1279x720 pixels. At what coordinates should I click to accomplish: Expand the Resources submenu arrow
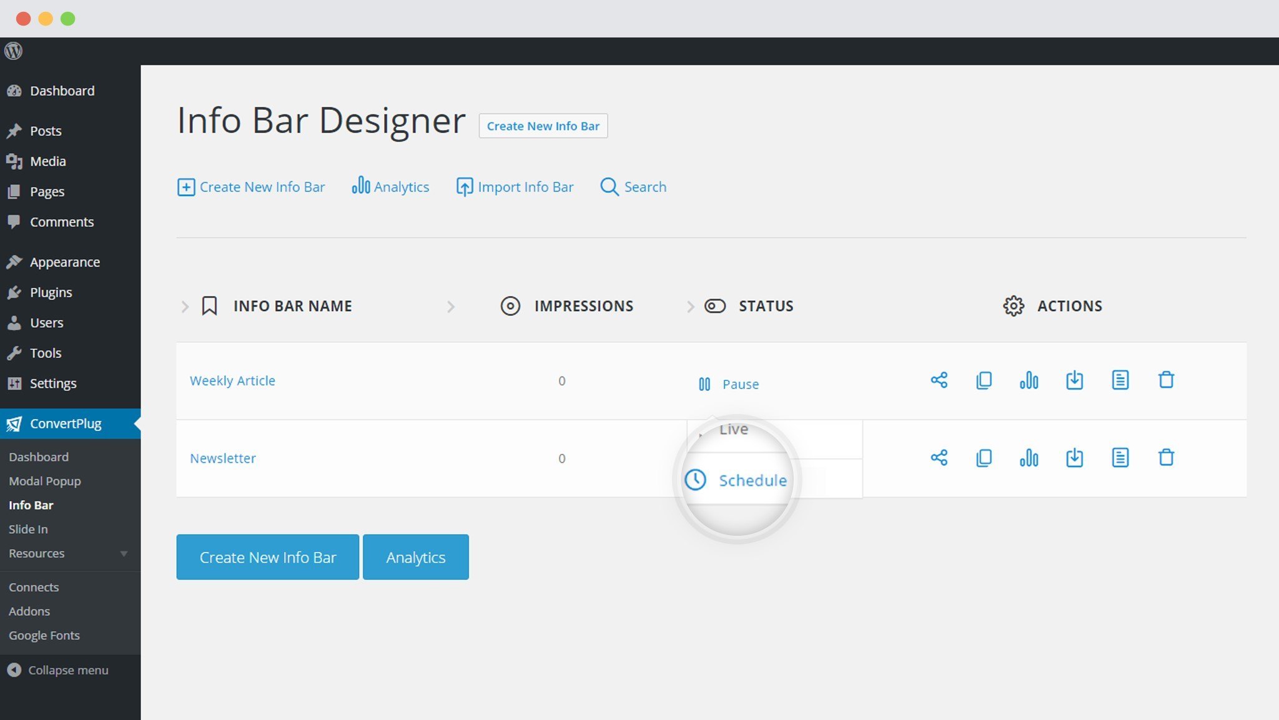point(124,554)
